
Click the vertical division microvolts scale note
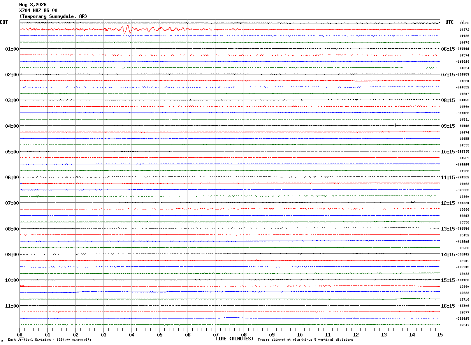49,340
